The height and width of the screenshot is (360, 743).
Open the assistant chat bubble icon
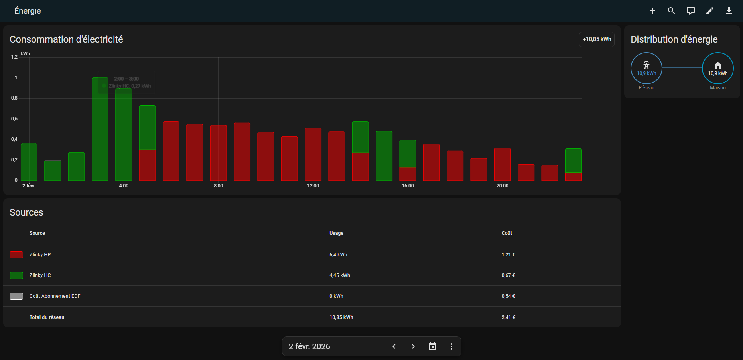click(x=691, y=11)
